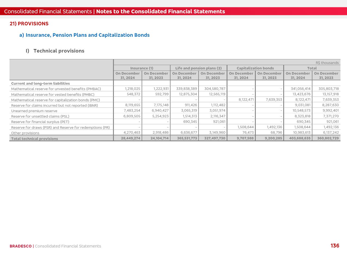This screenshot has height=260, width=347.
Task: Click the 'BRADESCO' footer text
Action: tap(20, 246)
